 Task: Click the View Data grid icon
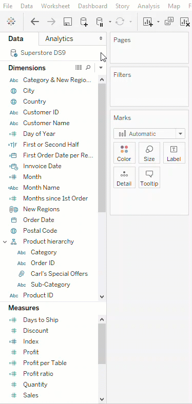point(79,68)
